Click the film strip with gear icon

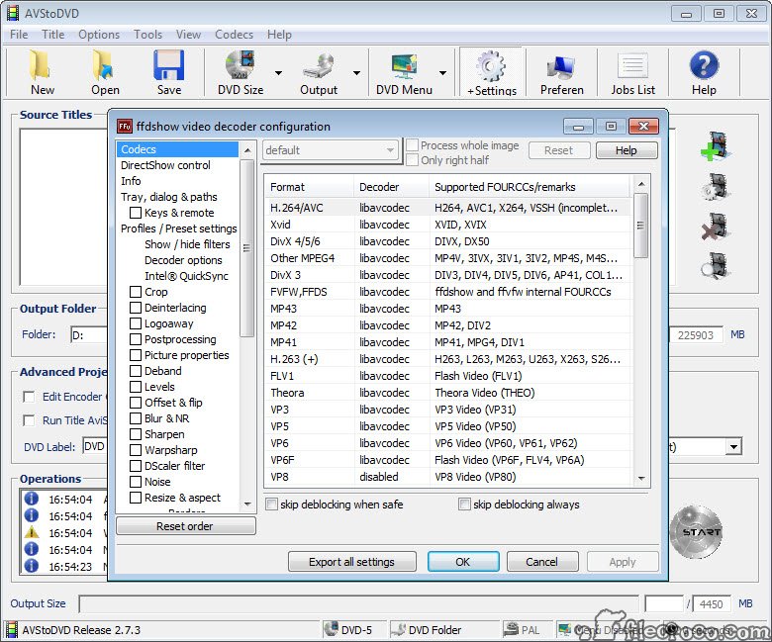click(x=717, y=187)
